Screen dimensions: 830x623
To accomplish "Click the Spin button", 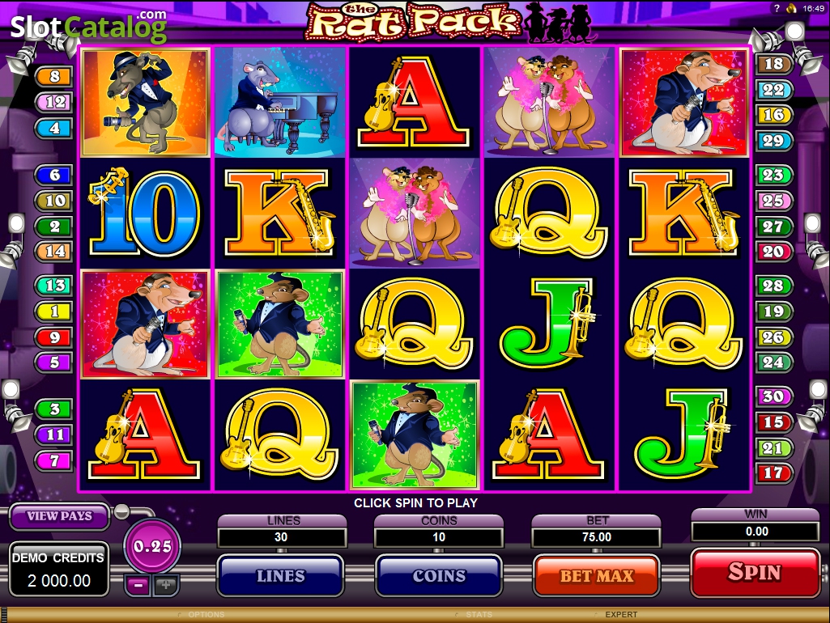I will point(755,572).
